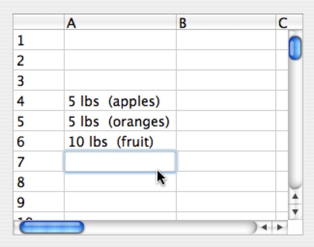Click empty cell A1
This screenshot has width=314, height=247.
click(120, 41)
